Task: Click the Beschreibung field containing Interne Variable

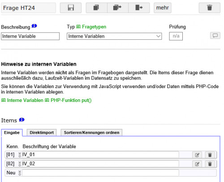Action: [30, 36]
